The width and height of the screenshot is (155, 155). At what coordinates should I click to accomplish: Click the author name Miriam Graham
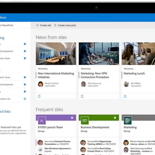(x=52, y=83)
